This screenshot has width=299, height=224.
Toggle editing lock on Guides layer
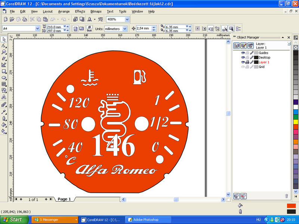252,53
